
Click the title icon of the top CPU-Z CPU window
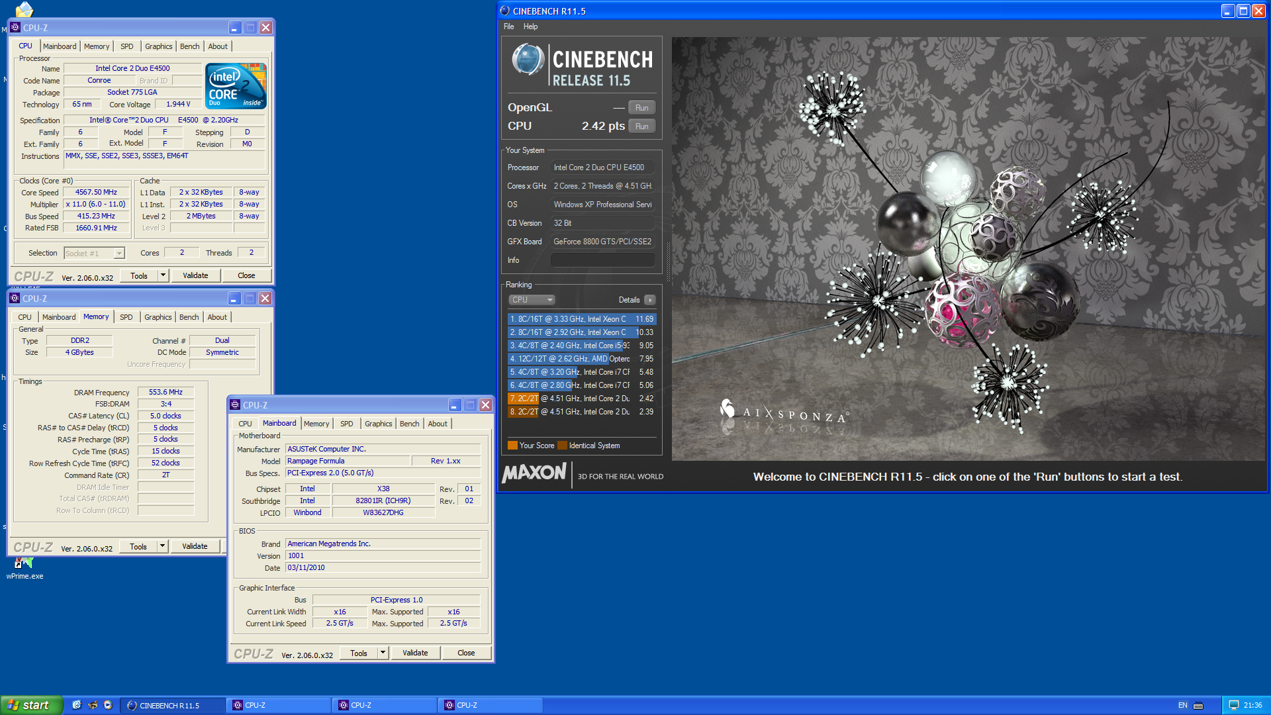15,28
